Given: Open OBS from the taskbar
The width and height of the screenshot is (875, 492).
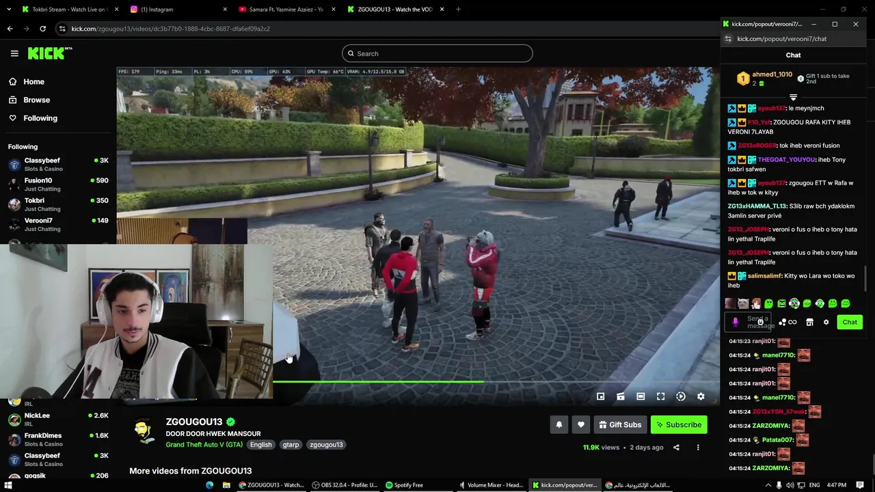Looking at the screenshot, I should [345, 485].
